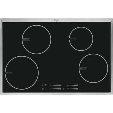Adjust the upper left power level slider
113x113 pixels.
click(x=55, y=85)
